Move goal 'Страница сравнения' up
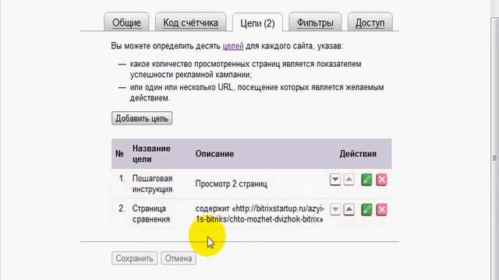The width and height of the screenshot is (499, 280). [x=349, y=209]
